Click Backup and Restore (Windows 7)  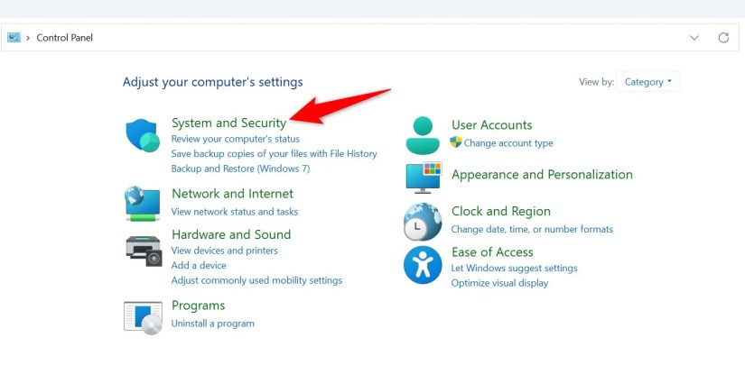(240, 169)
